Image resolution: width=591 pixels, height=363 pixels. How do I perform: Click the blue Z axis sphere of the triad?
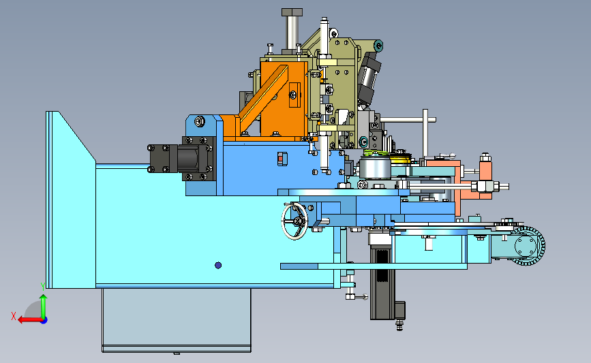pos(44,321)
